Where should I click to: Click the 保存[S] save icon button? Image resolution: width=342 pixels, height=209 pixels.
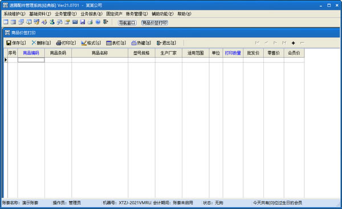click(16, 43)
